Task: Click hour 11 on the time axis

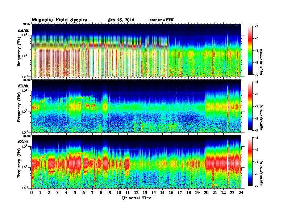Action: (128, 192)
